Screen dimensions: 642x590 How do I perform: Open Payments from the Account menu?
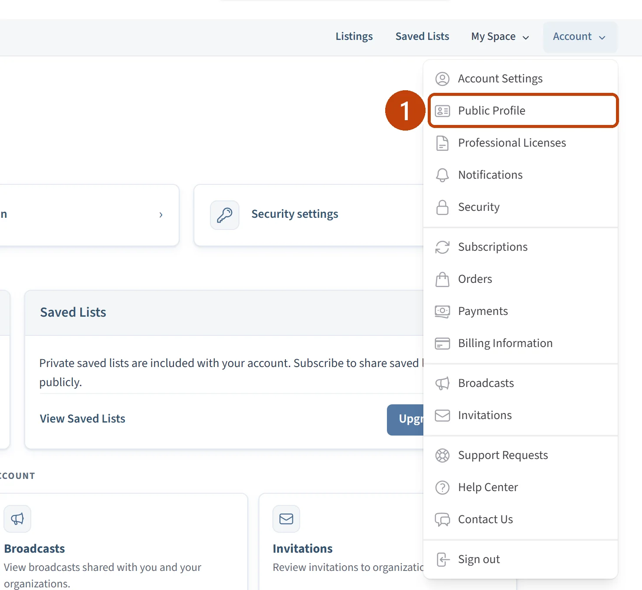pos(521,311)
